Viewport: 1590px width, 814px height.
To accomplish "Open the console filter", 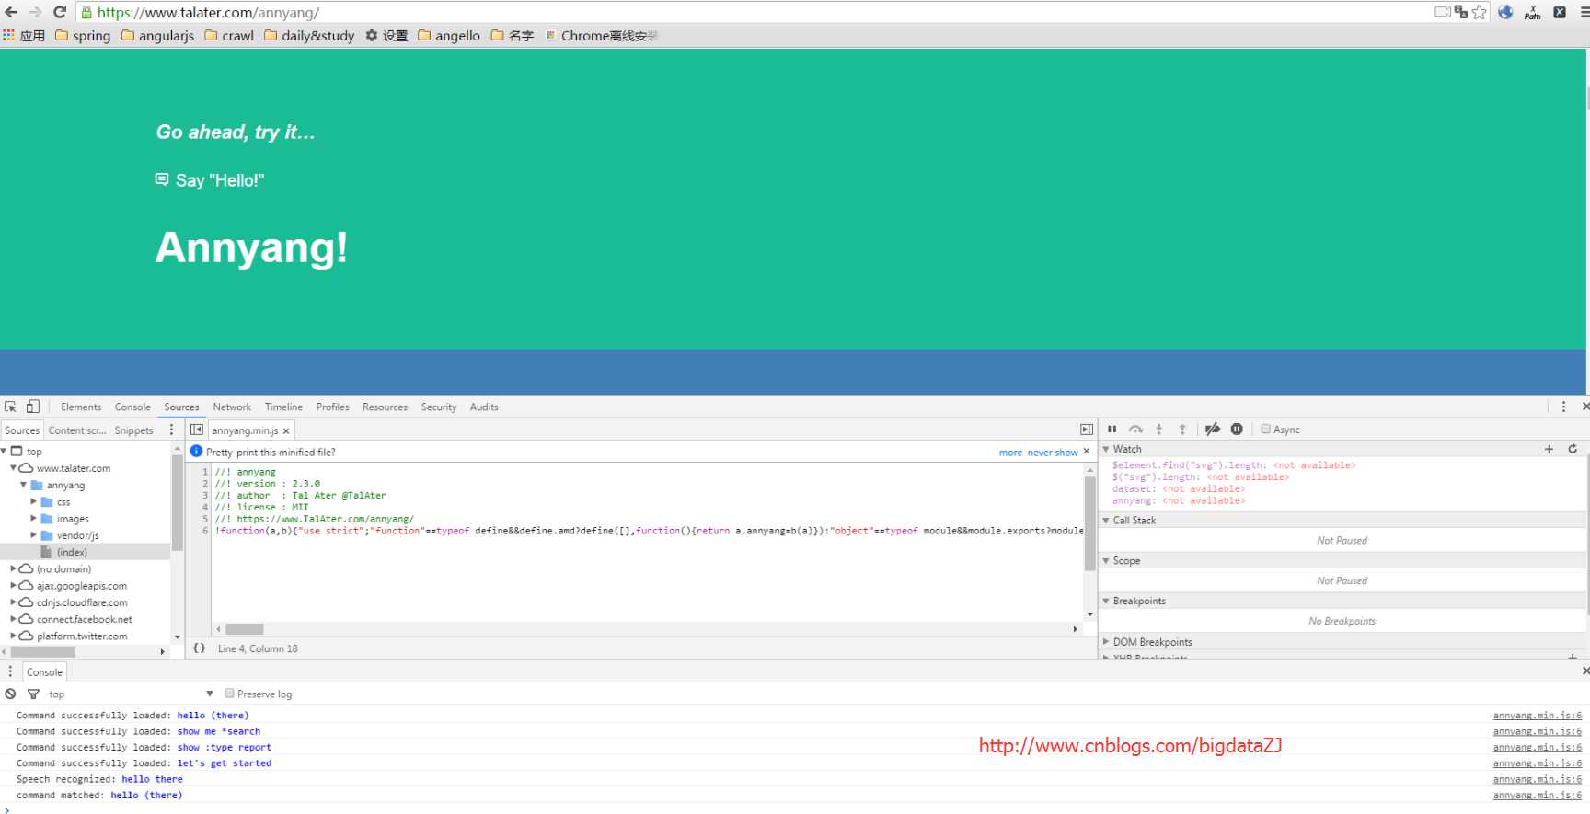I will coord(33,694).
